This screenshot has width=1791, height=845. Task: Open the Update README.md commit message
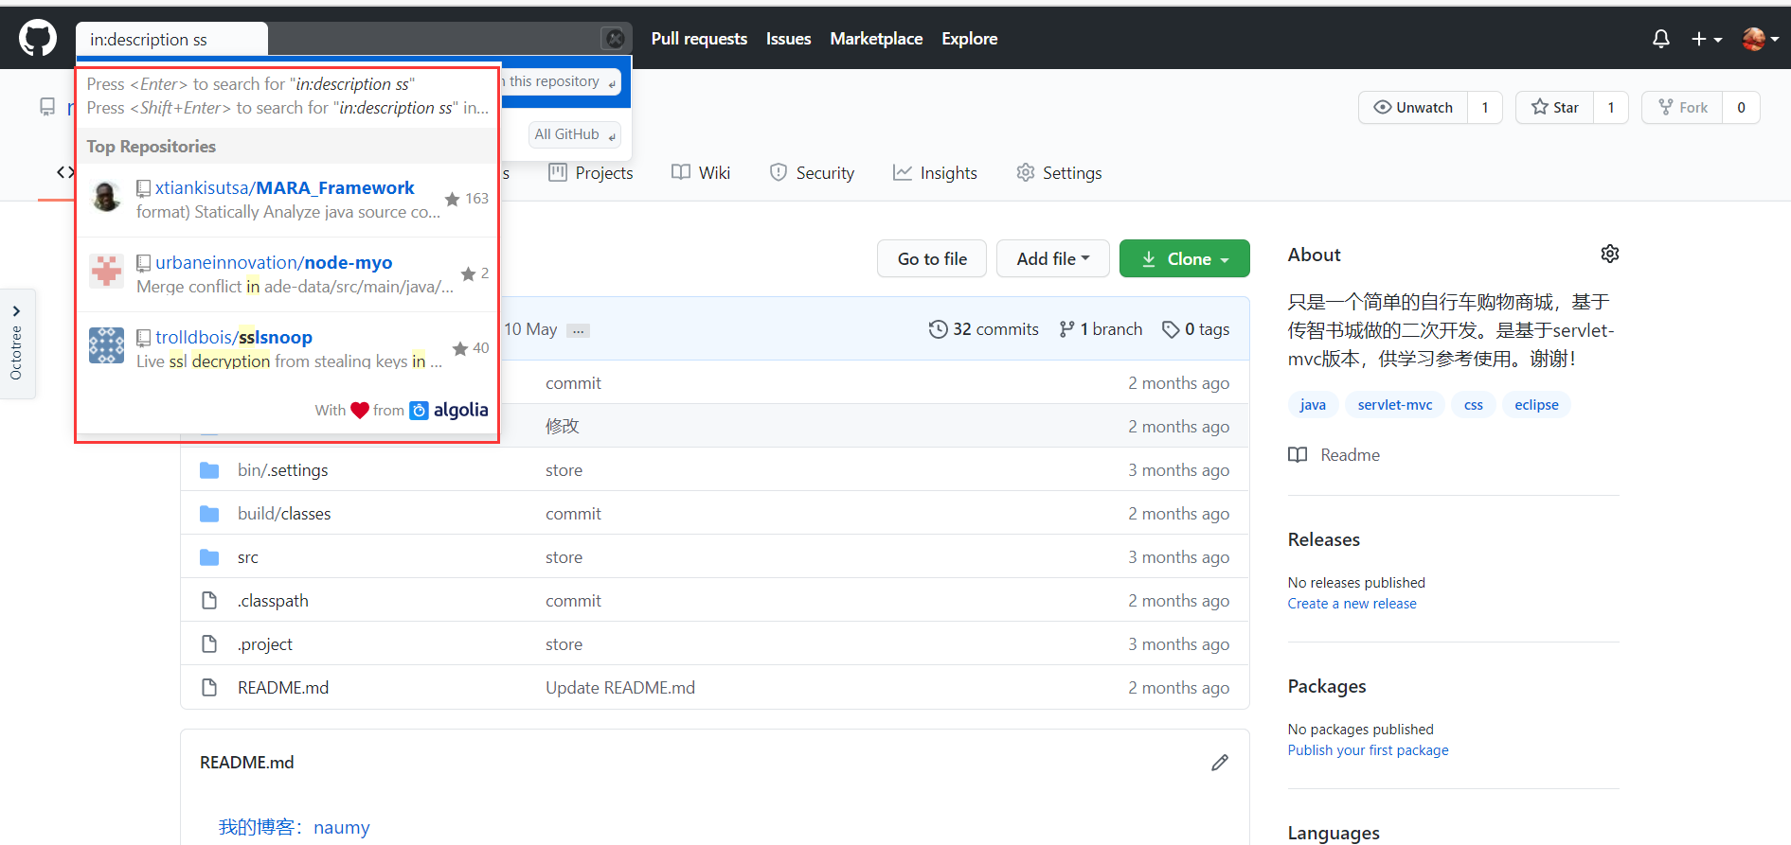620,688
